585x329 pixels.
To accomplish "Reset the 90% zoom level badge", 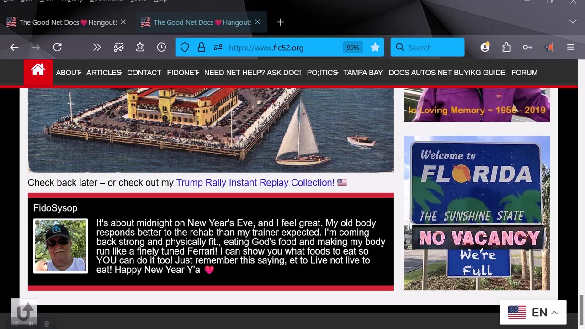I will point(353,48).
